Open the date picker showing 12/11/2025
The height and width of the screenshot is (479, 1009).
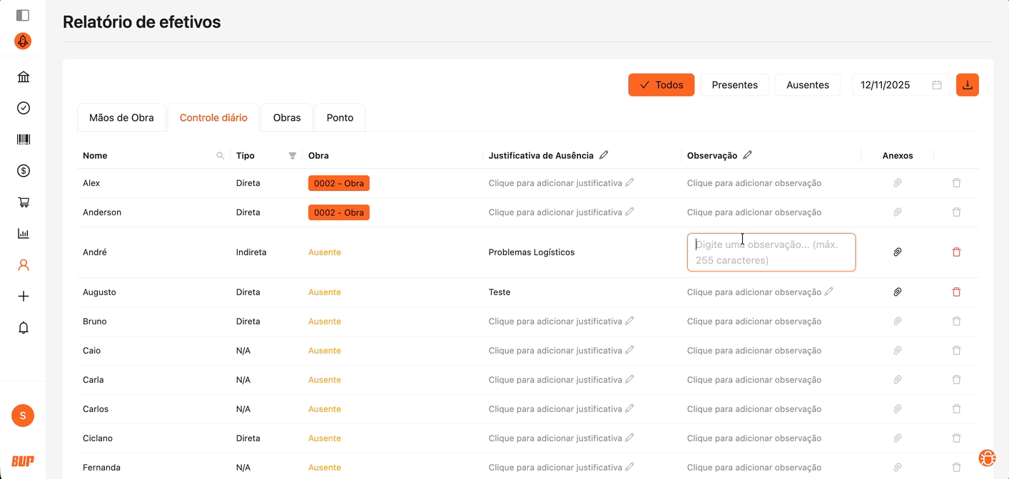tap(900, 85)
